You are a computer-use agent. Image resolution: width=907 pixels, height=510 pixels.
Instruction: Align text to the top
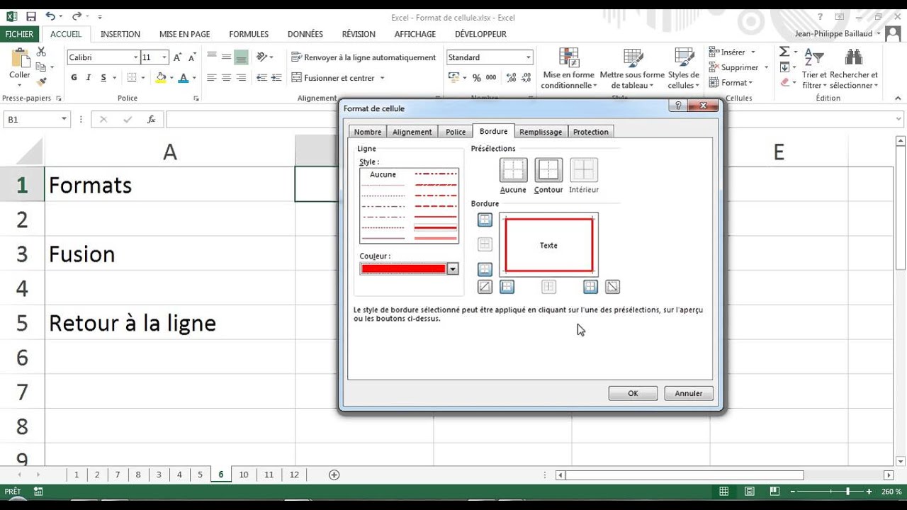212,57
